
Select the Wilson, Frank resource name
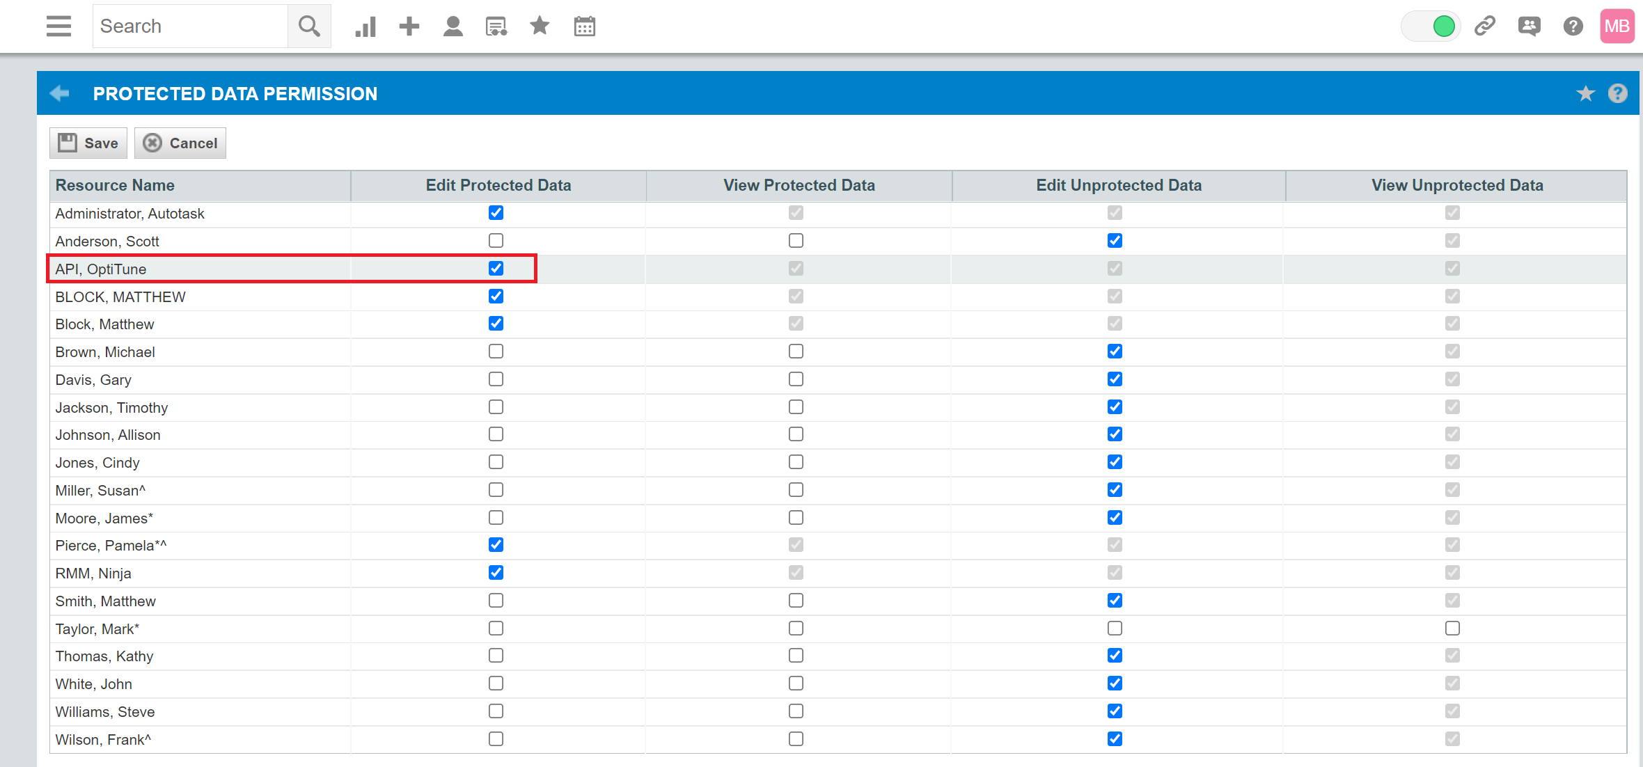103,740
